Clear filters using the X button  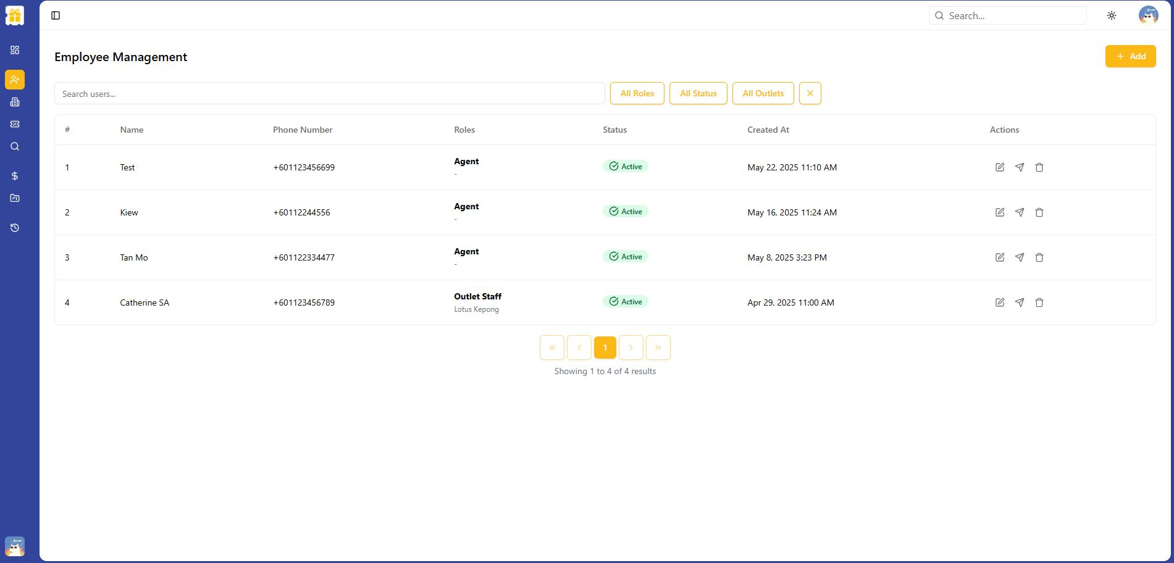tap(810, 93)
